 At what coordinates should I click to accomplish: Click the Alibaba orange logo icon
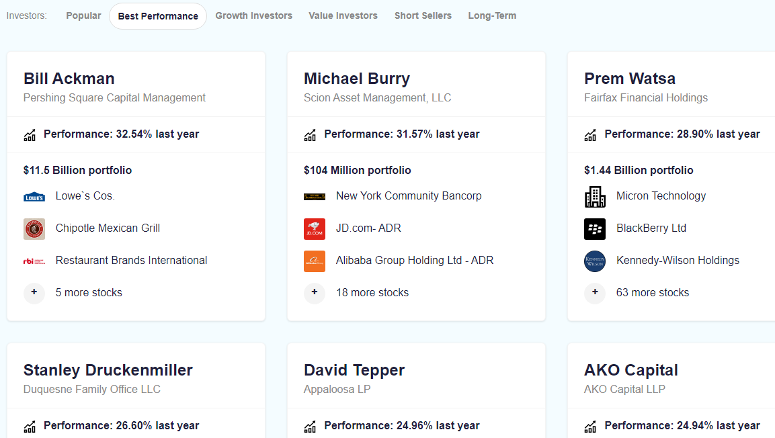tap(315, 261)
